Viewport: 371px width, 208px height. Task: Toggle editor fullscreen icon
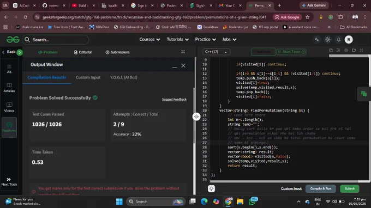click(x=361, y=50)
